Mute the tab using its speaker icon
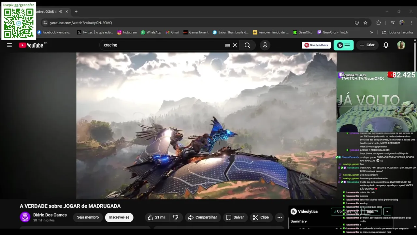417x235 pixels. point(60,11)
